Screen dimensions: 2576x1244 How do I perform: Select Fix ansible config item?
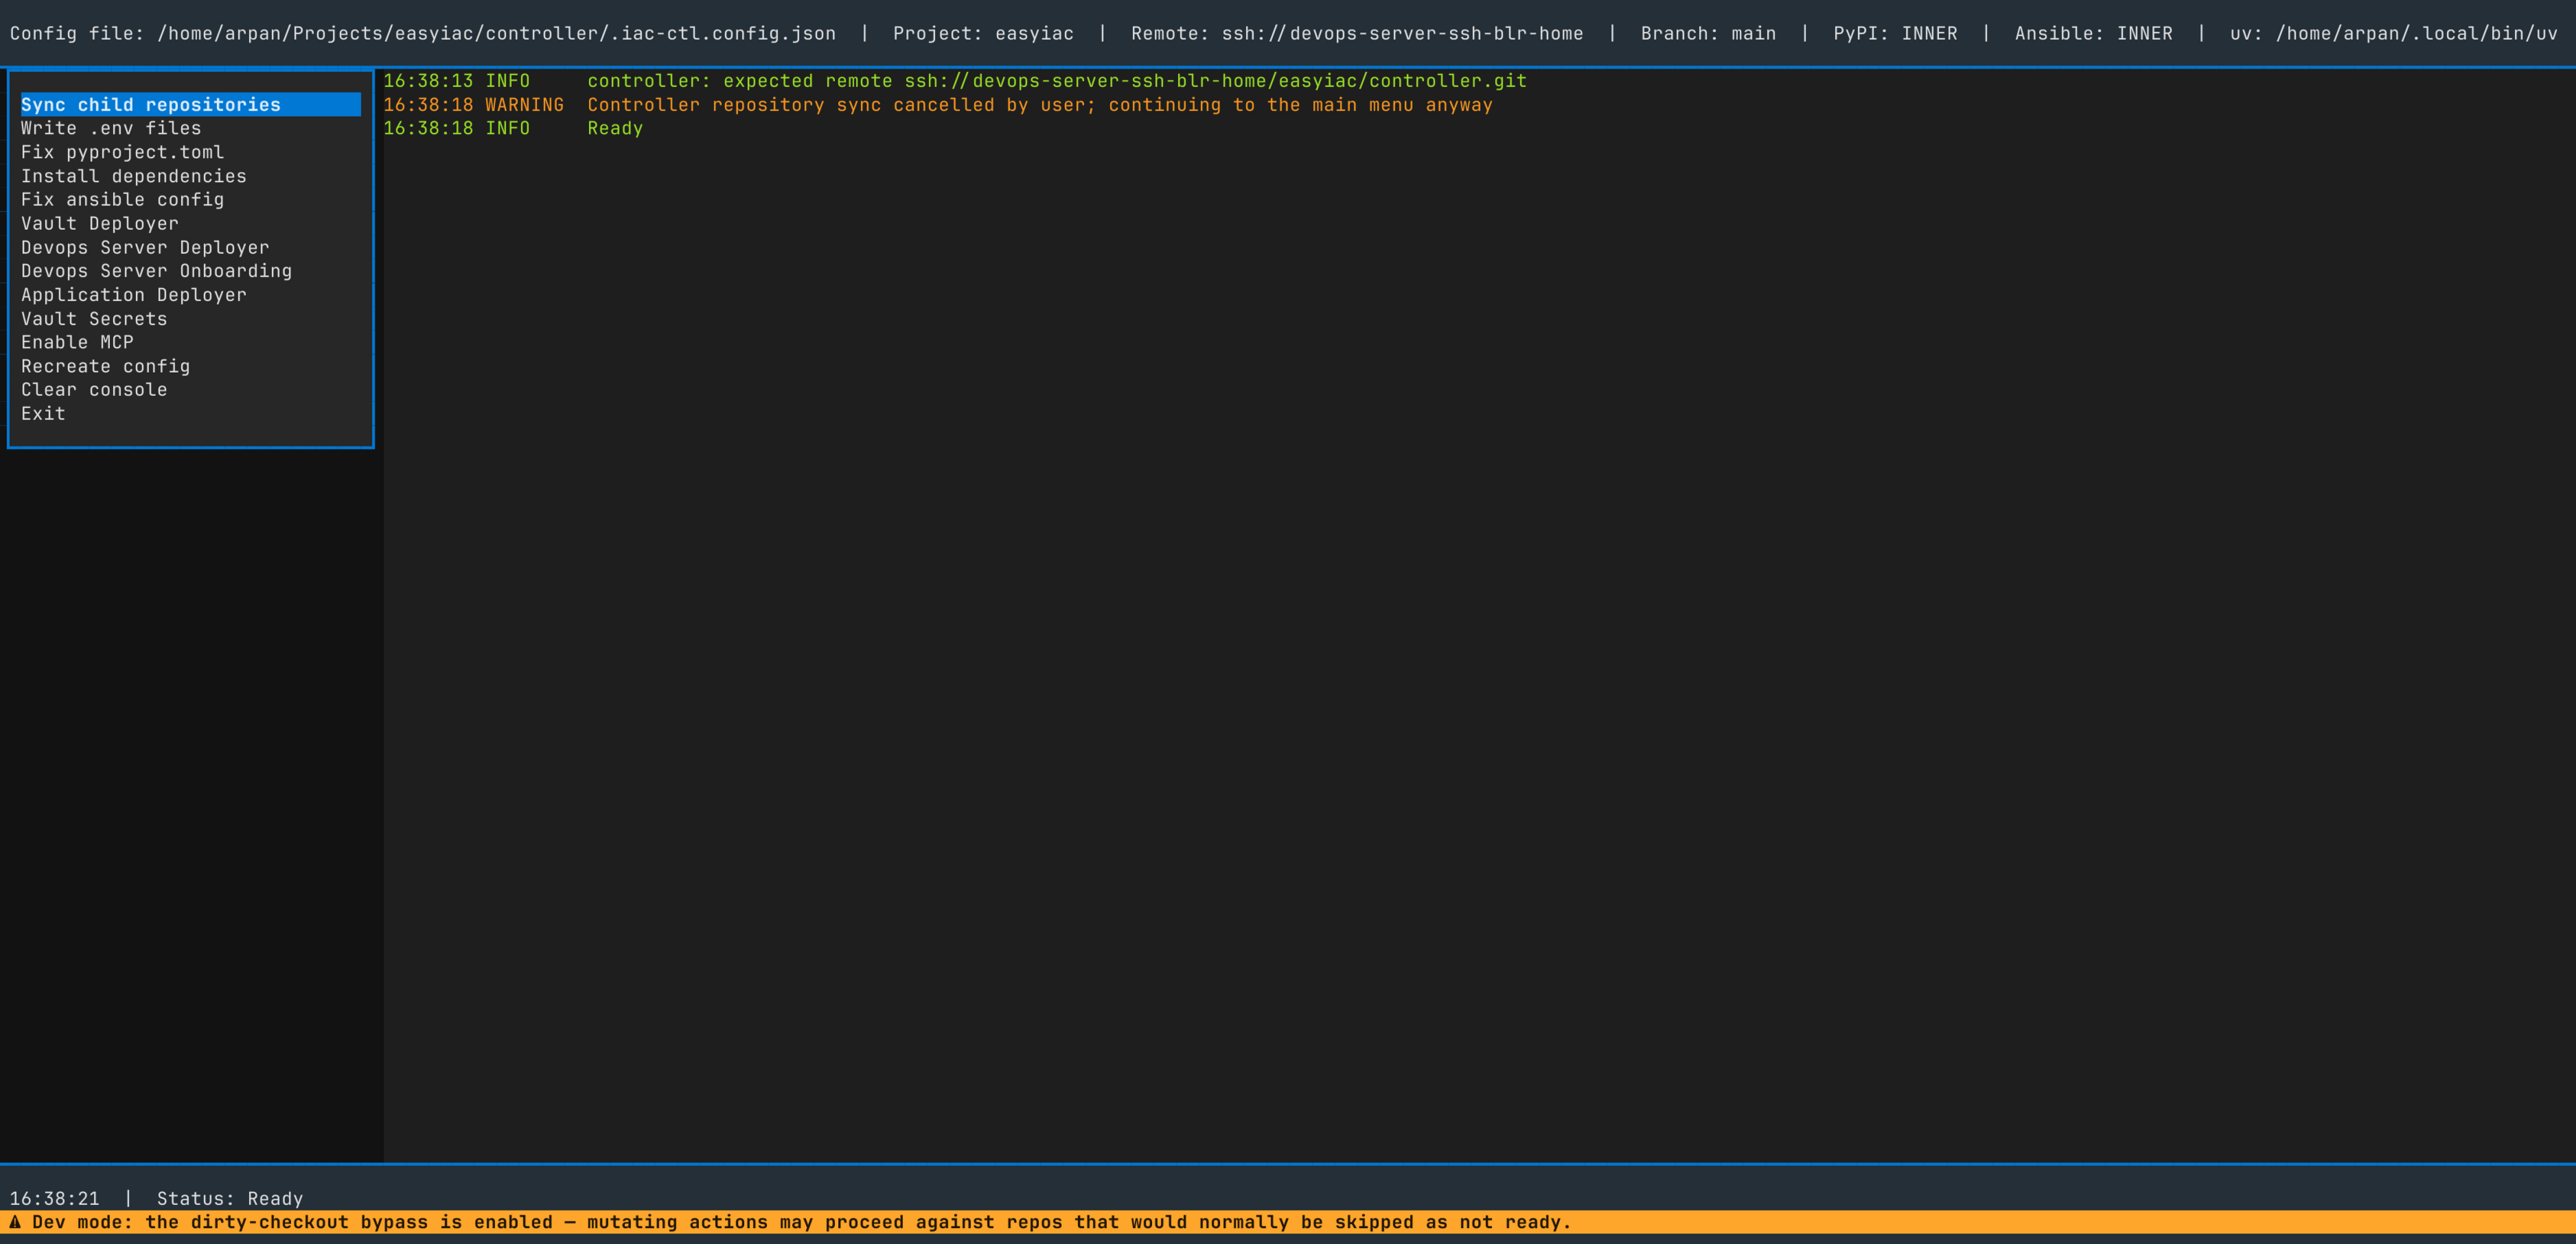[x=190, y=200]
